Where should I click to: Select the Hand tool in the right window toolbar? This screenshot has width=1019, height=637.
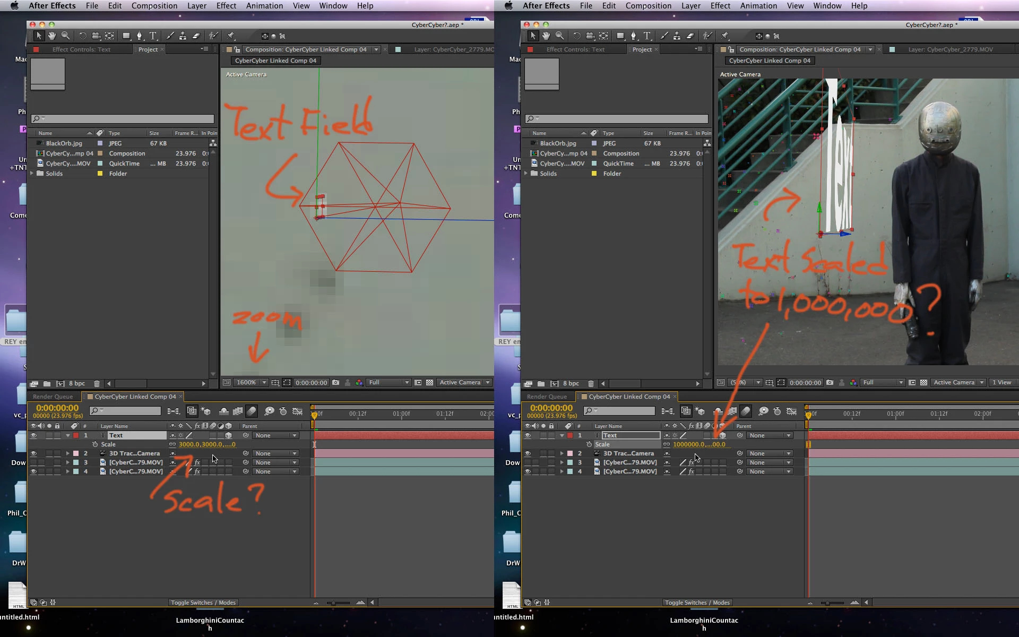(x=546, y=36)
